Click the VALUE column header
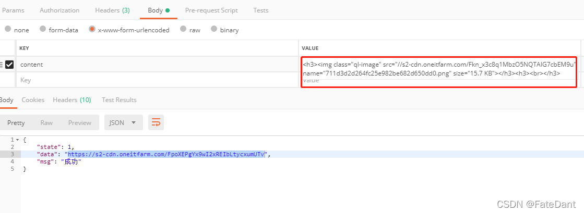The image size is (584, 213). (310, 48)
